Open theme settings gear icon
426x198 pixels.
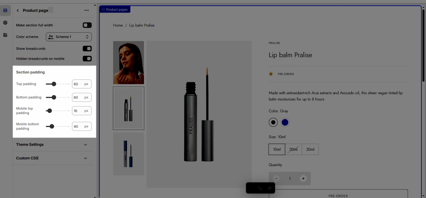5,23
